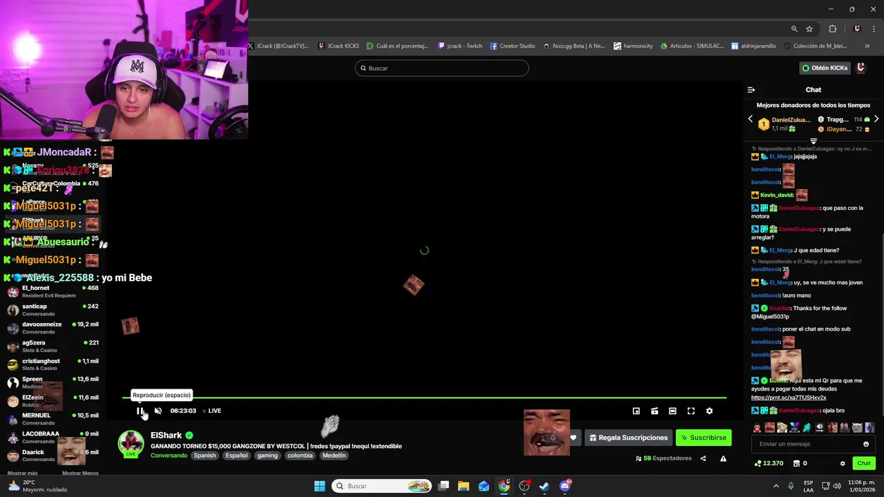Open OBS Studio from the taskbar
The width and height of the screenshot is (884, 497).
pyautogui.click(x=524, y=486)
